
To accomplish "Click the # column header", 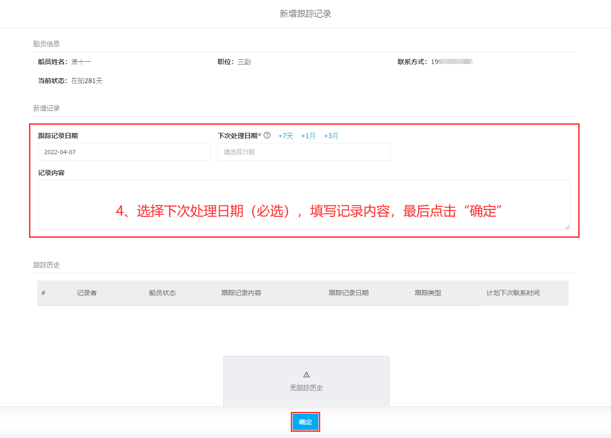I will pos(43,293).
